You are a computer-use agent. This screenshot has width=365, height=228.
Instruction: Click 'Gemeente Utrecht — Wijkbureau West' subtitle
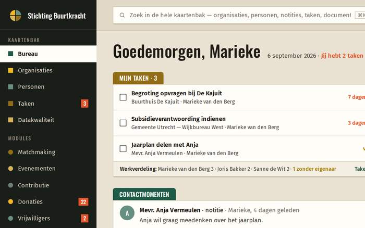[x=177, y=128]
